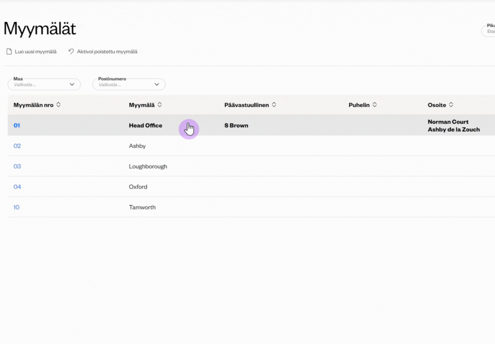Sort by Osoite column arrows

tap(451, 105)
